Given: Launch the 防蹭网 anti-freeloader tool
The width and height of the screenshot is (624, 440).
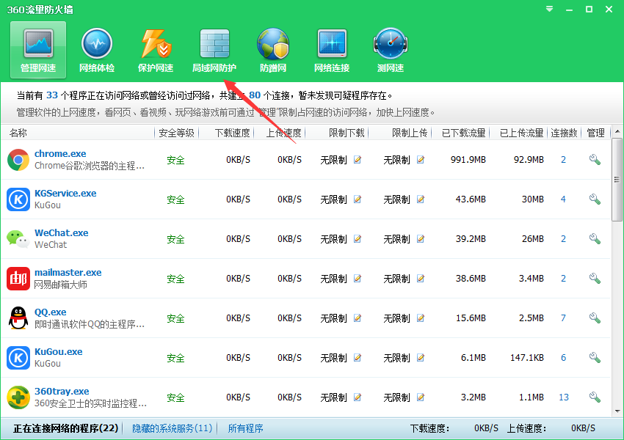Looking at the screenshot, I should click(273, 48).
